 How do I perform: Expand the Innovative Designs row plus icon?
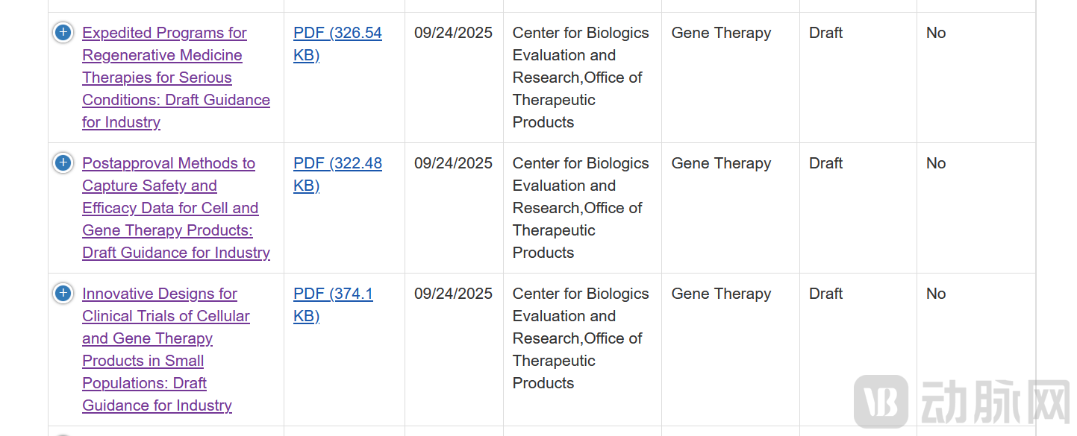pyautogui.click(x=63, y=293)
